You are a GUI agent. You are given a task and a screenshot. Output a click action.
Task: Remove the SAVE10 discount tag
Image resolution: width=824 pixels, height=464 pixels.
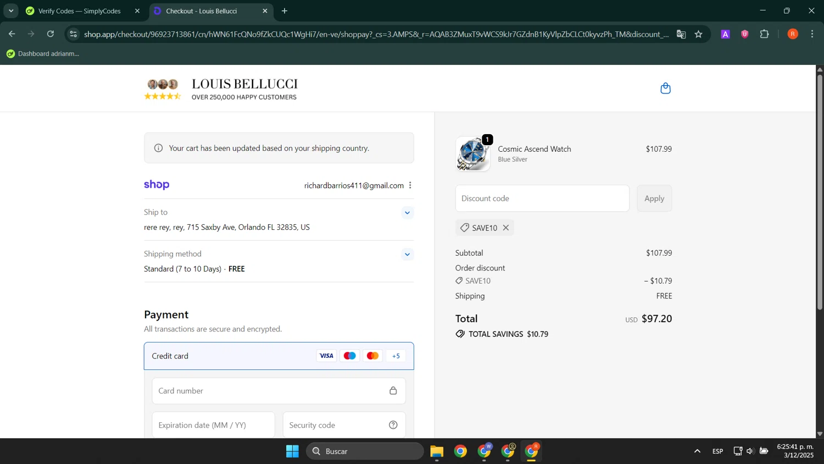tap(506, 228)
